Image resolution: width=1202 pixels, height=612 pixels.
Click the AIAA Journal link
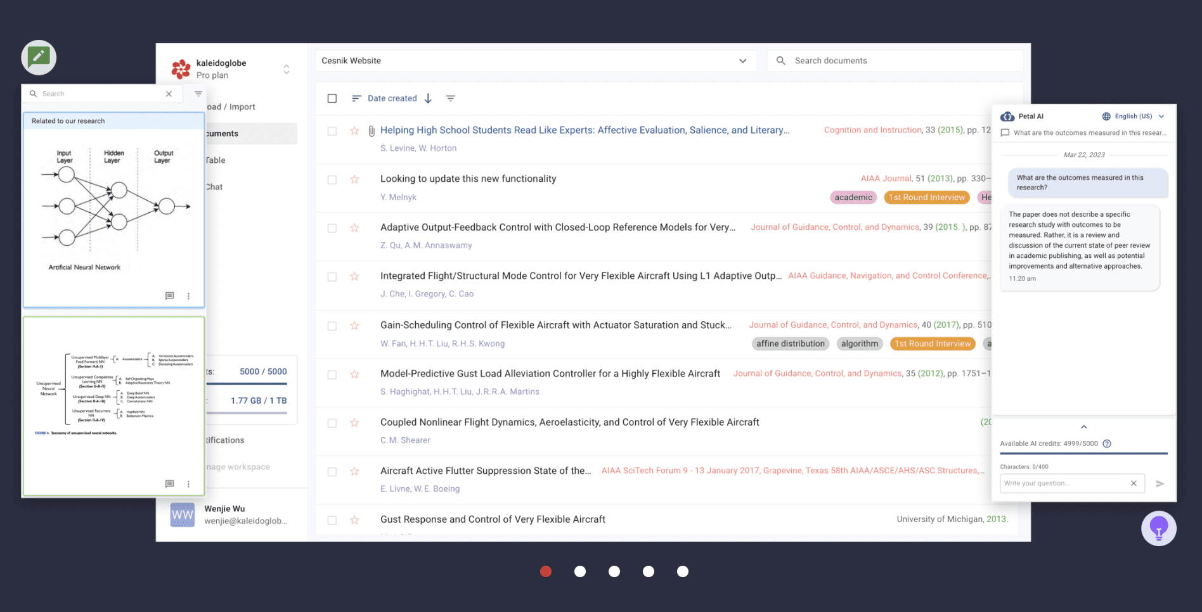(x=886, y=178)
